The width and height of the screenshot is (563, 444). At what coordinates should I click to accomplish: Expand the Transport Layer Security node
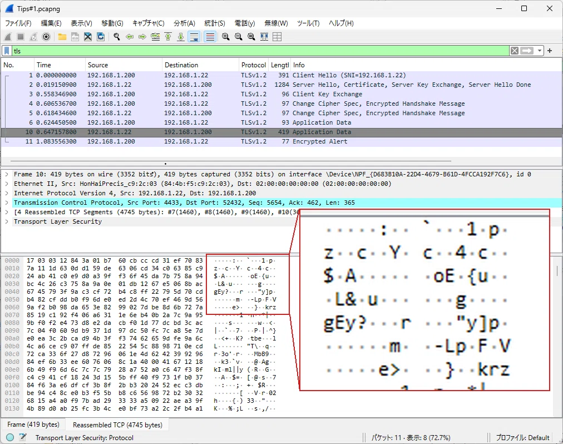pyautogui.click(x=7, y=221)
